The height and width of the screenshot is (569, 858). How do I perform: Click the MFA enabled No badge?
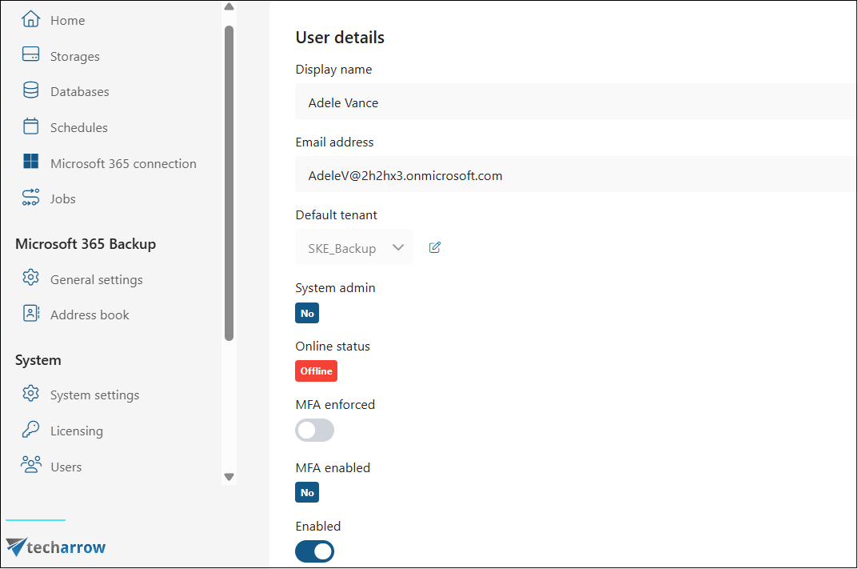point(307,492)
